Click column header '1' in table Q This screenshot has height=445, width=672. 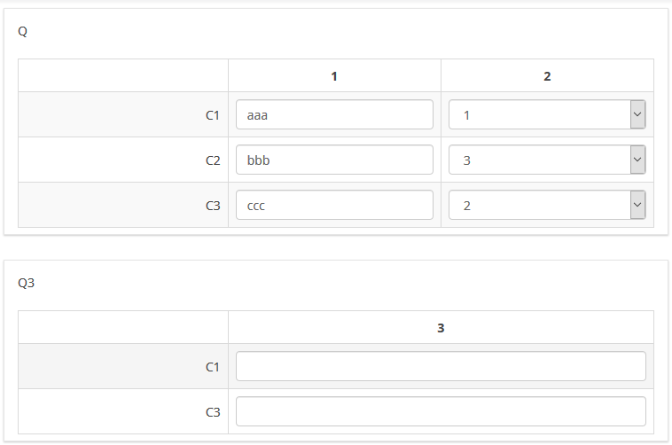[334, 76]
